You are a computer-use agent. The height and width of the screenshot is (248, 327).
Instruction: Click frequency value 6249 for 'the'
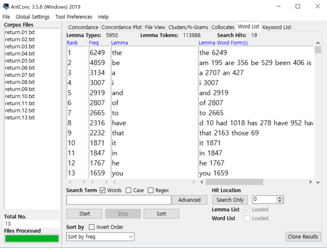tap(97, 53)
